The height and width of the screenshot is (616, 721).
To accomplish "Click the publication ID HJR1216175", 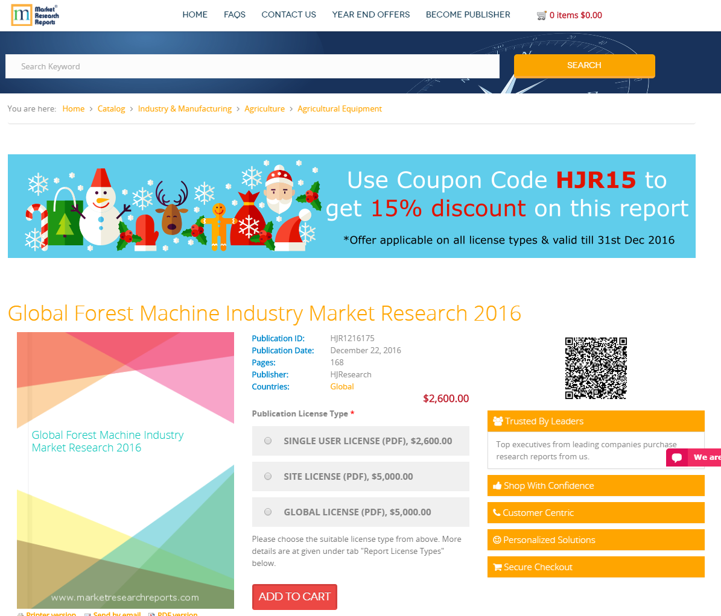I will pyautogui.click(x=352, y=339).
